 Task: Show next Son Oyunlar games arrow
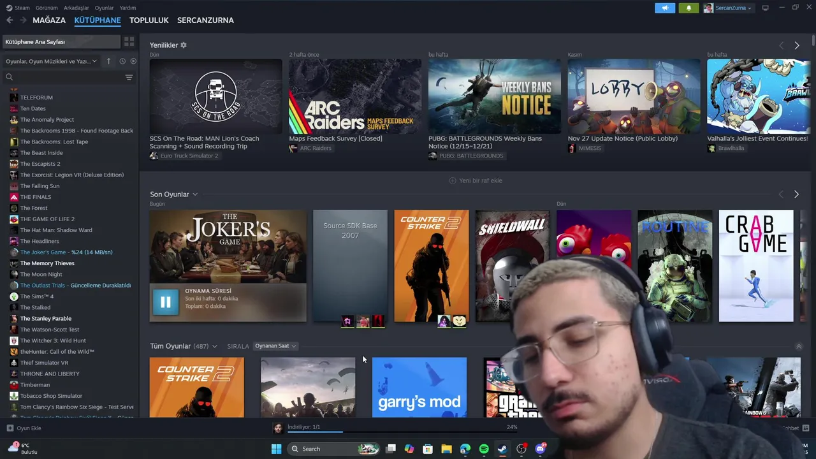796,194
